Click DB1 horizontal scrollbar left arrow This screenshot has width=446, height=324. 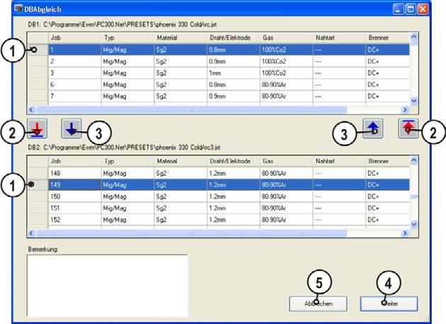[32, 109]
